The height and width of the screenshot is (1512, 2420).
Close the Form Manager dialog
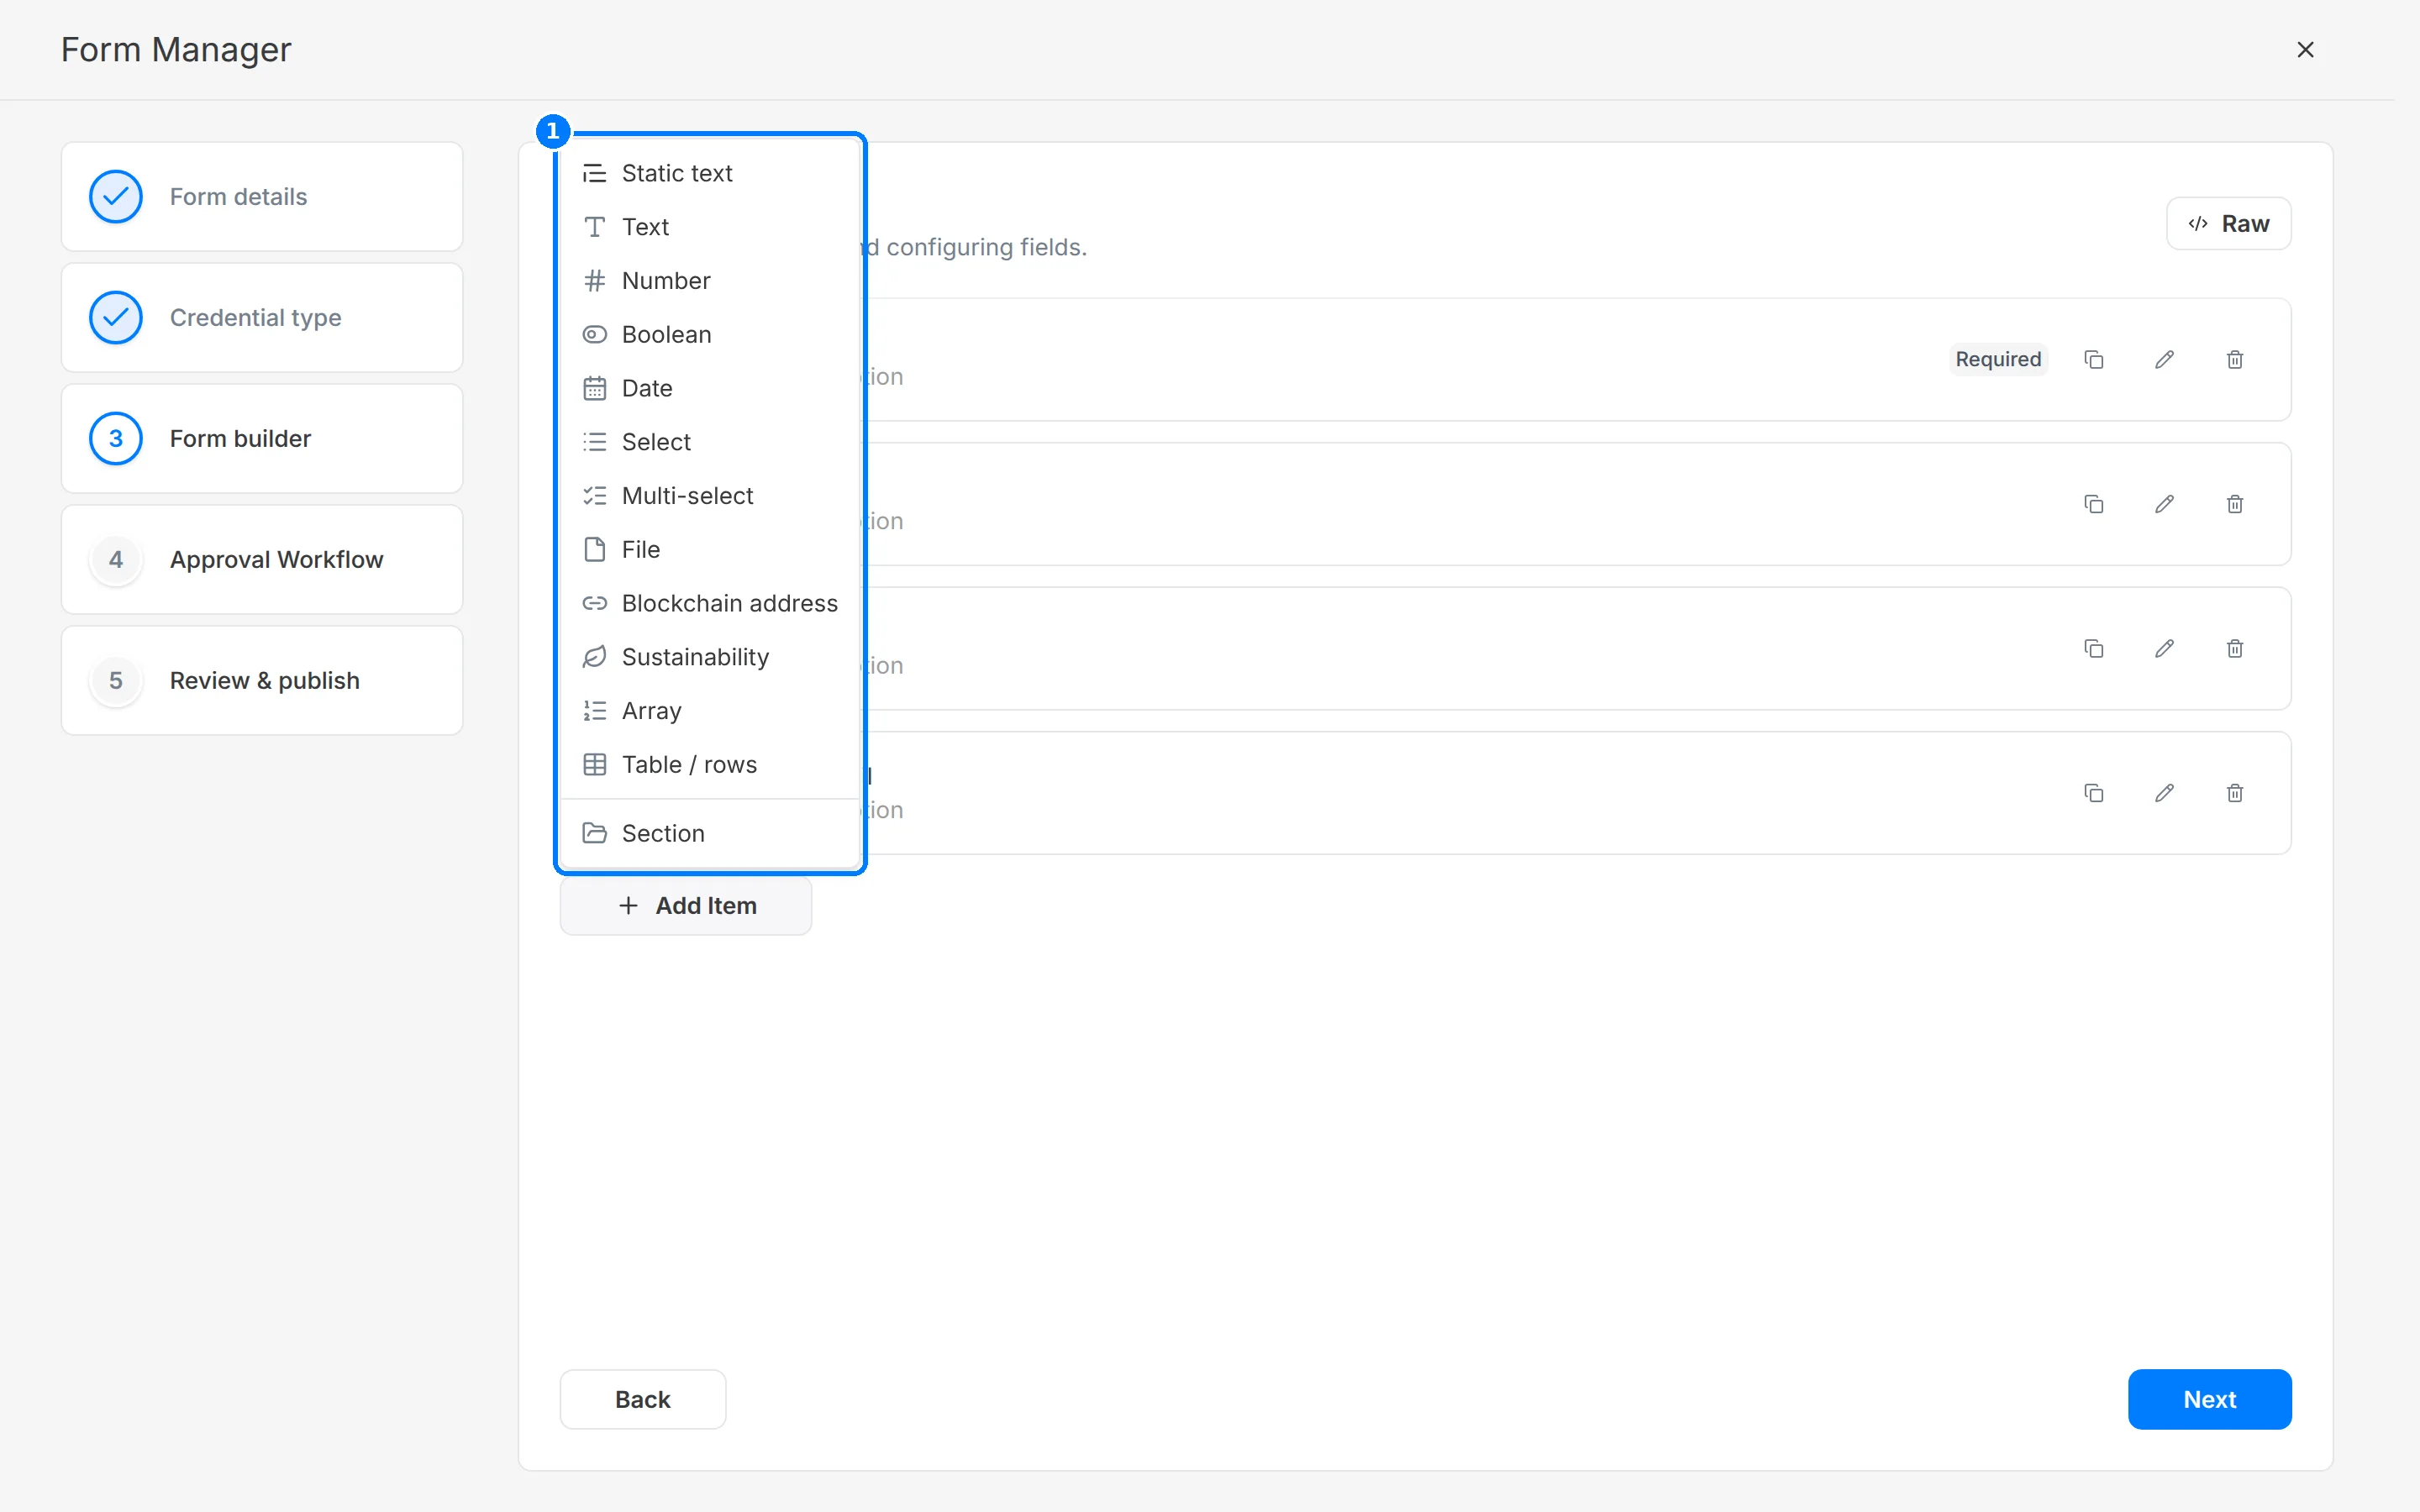(x=2305, y=50)
